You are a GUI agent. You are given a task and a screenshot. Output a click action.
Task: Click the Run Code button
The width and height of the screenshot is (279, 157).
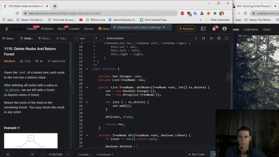coord(197,154)
